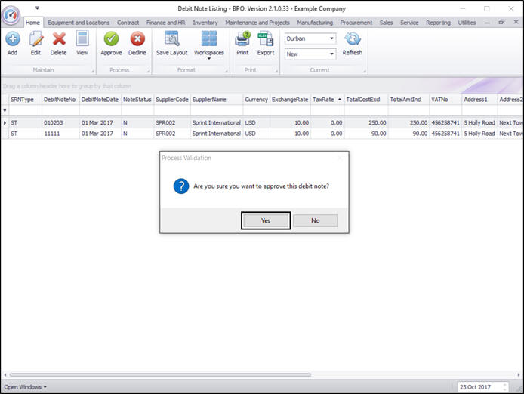Select the Home ribbon tab
Image resolution: width=524 pixels, height=394 pixels.
click(x=32, y=23)
